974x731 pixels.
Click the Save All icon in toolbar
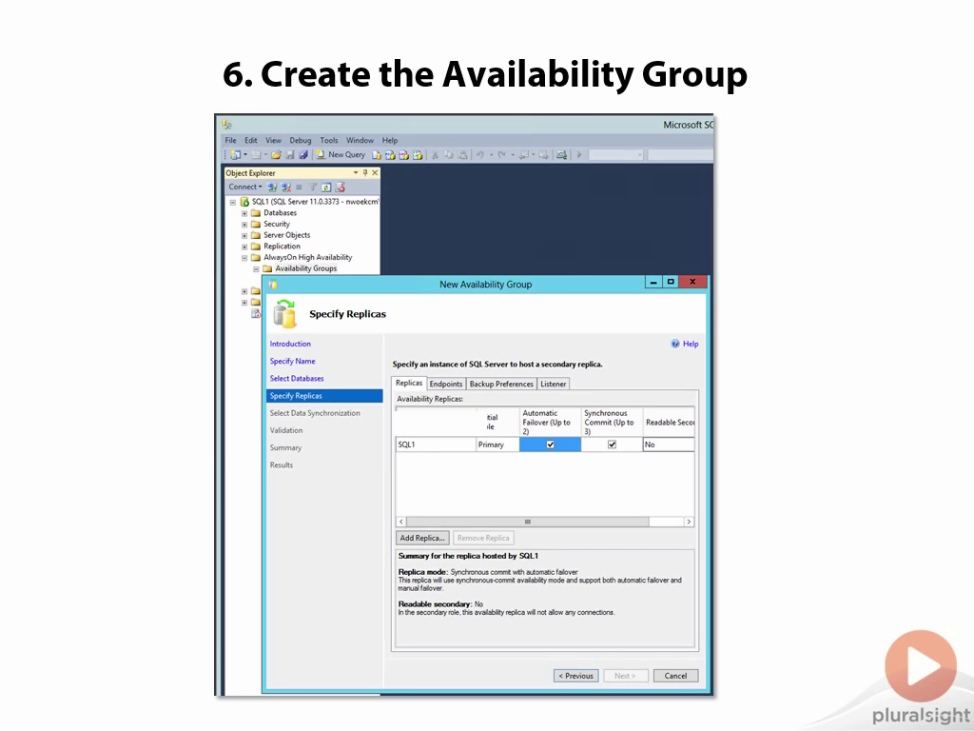coord(303,155)
